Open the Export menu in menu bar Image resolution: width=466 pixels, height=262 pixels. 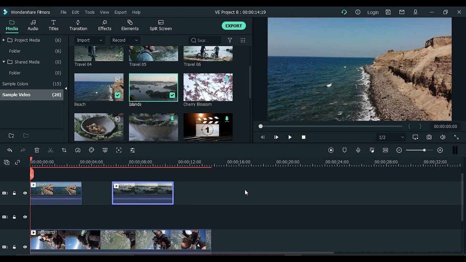click(x=121, y=12)
